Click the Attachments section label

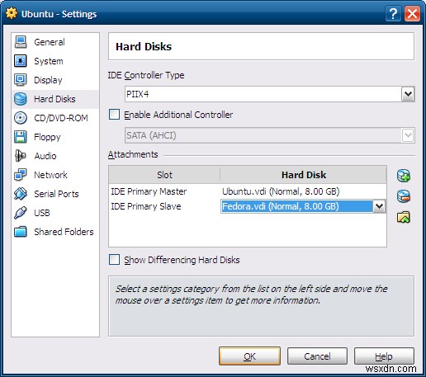click(133, 154)
